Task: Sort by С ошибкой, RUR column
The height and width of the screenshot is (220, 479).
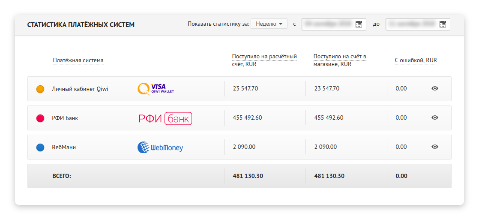Action: pyautogui.click(x=416, y=60)
